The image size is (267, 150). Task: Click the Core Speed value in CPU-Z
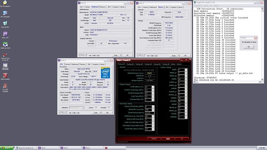[76, 95]
